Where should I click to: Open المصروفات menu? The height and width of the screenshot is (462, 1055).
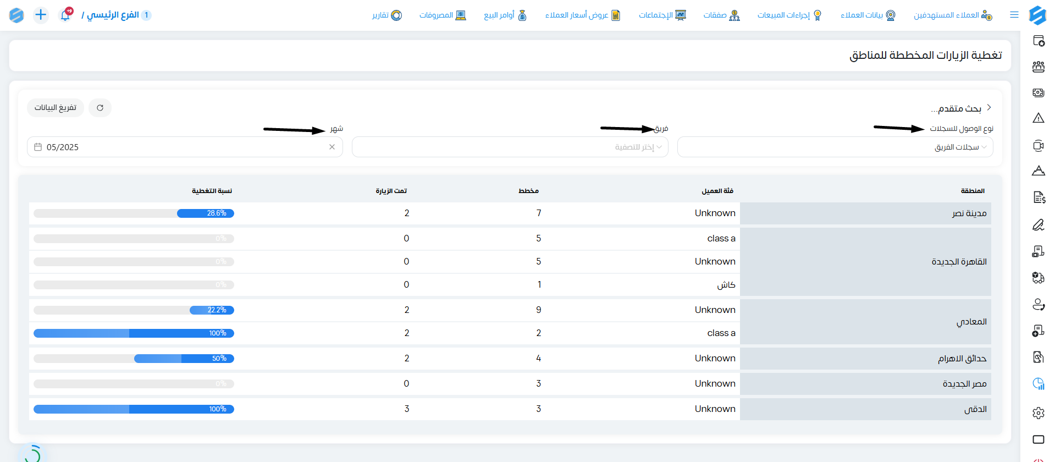[x=443, y=15]
